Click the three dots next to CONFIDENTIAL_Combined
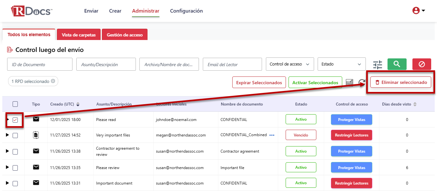437x191 pixels. coord(272,135)
